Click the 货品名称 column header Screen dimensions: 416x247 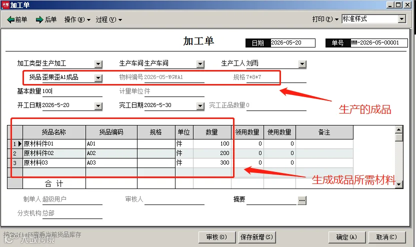[54, 132]
